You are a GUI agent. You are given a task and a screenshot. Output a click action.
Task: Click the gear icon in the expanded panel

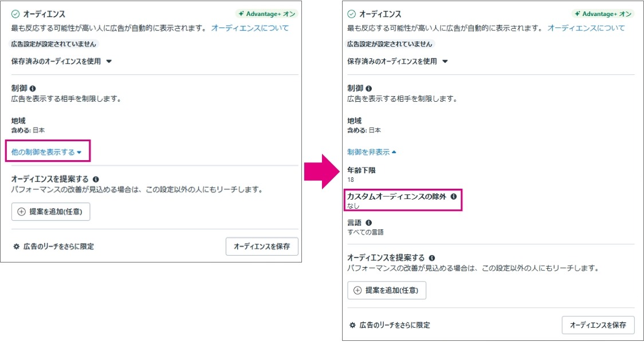[x=352, y=325]
